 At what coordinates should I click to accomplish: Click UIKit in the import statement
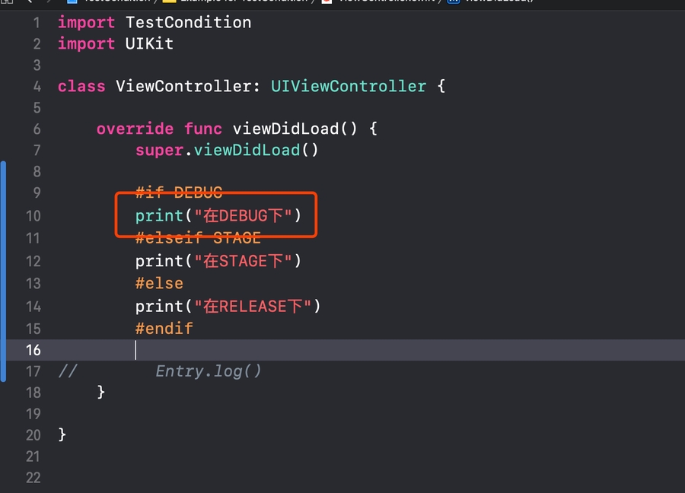point(149,44)
